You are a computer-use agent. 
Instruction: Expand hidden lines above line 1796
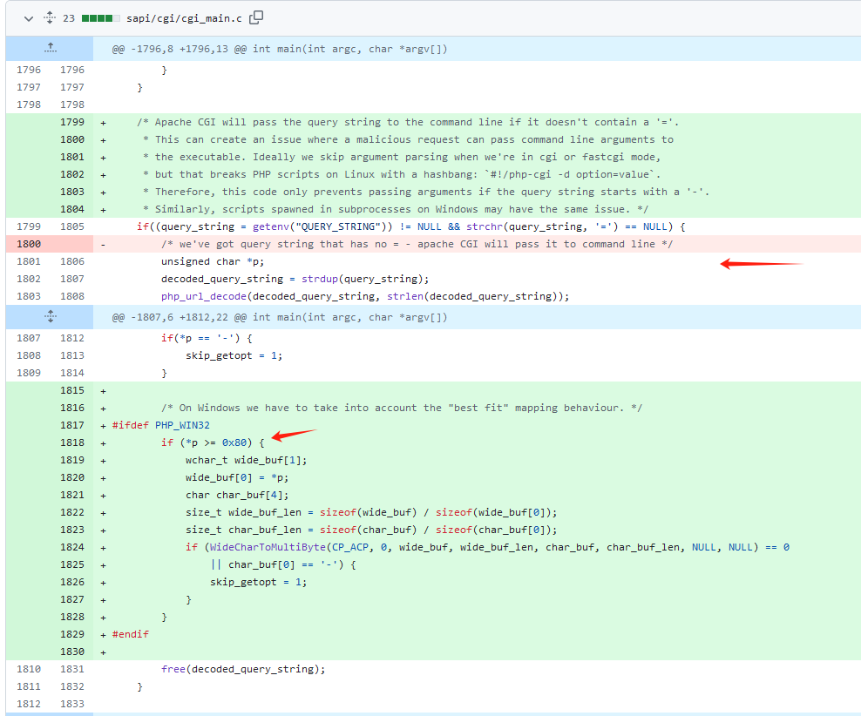click(50, 49)
